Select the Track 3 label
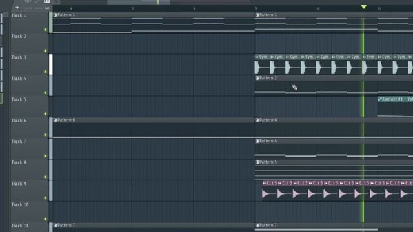The width and height of the screenshot is (413, 232). [x=19, y=57]
